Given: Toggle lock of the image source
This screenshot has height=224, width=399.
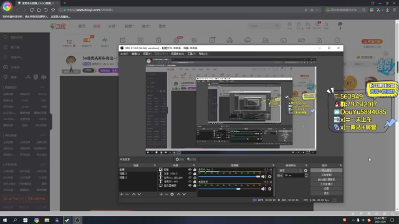Looking at the screenshot, I should pos(195,170).
